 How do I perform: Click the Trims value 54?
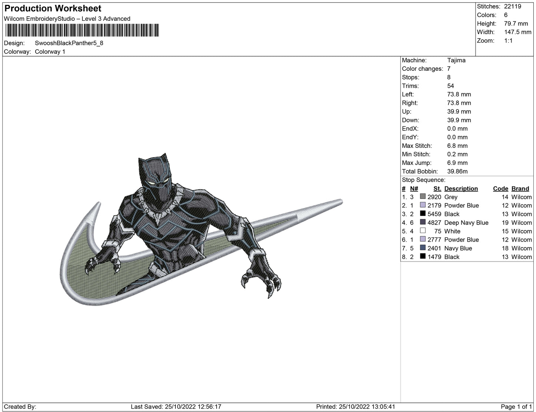pyautogui.click(x=451, y=86)
